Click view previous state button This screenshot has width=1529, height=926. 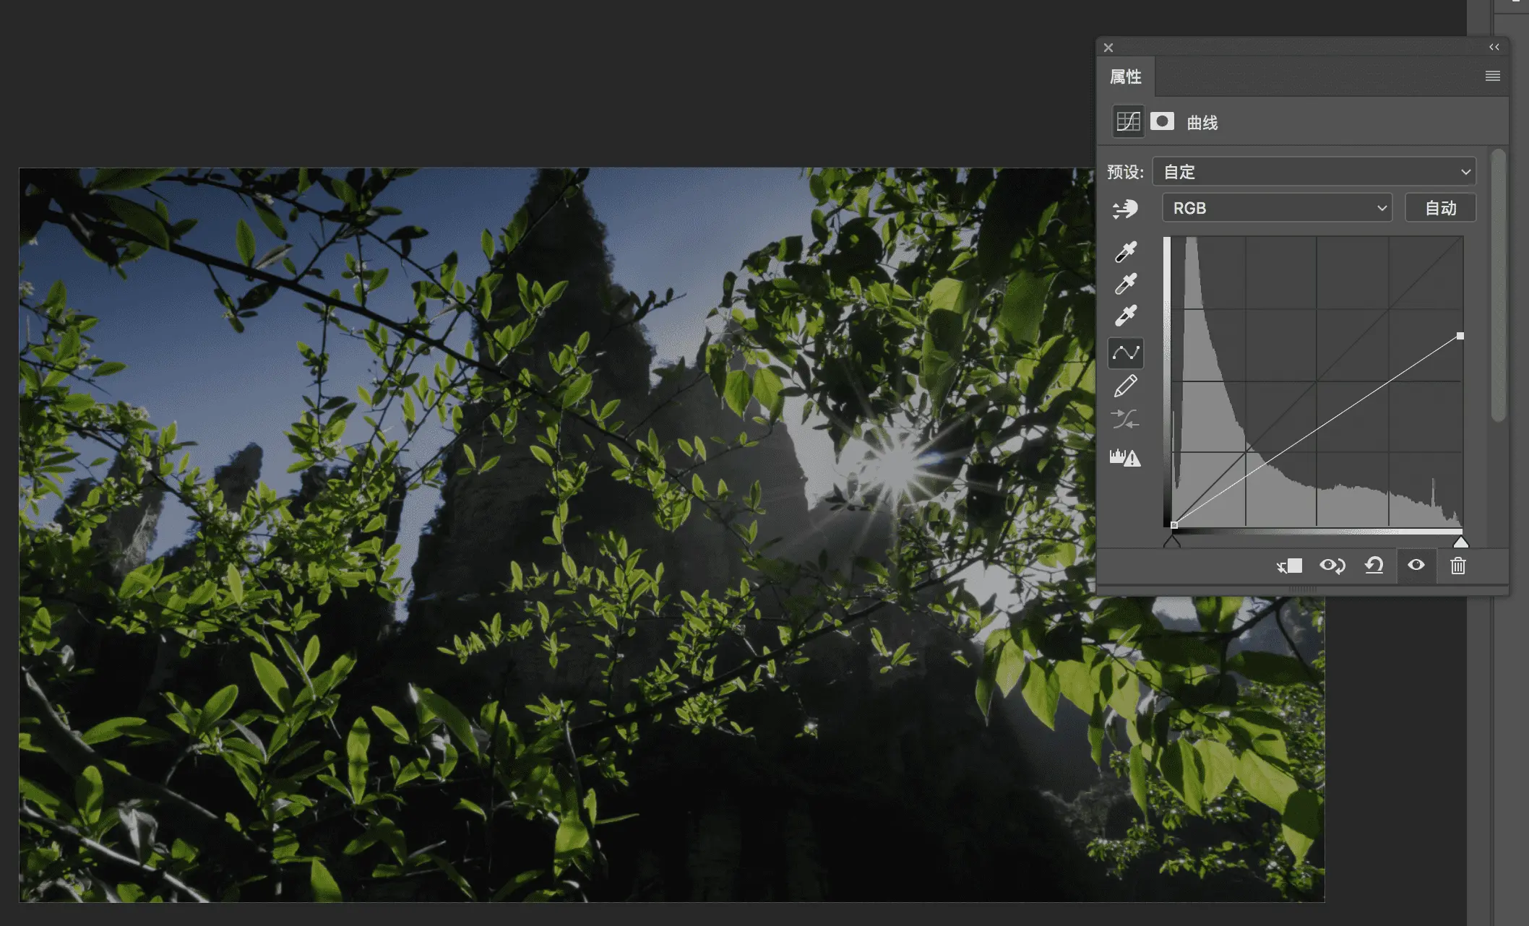1332,566
